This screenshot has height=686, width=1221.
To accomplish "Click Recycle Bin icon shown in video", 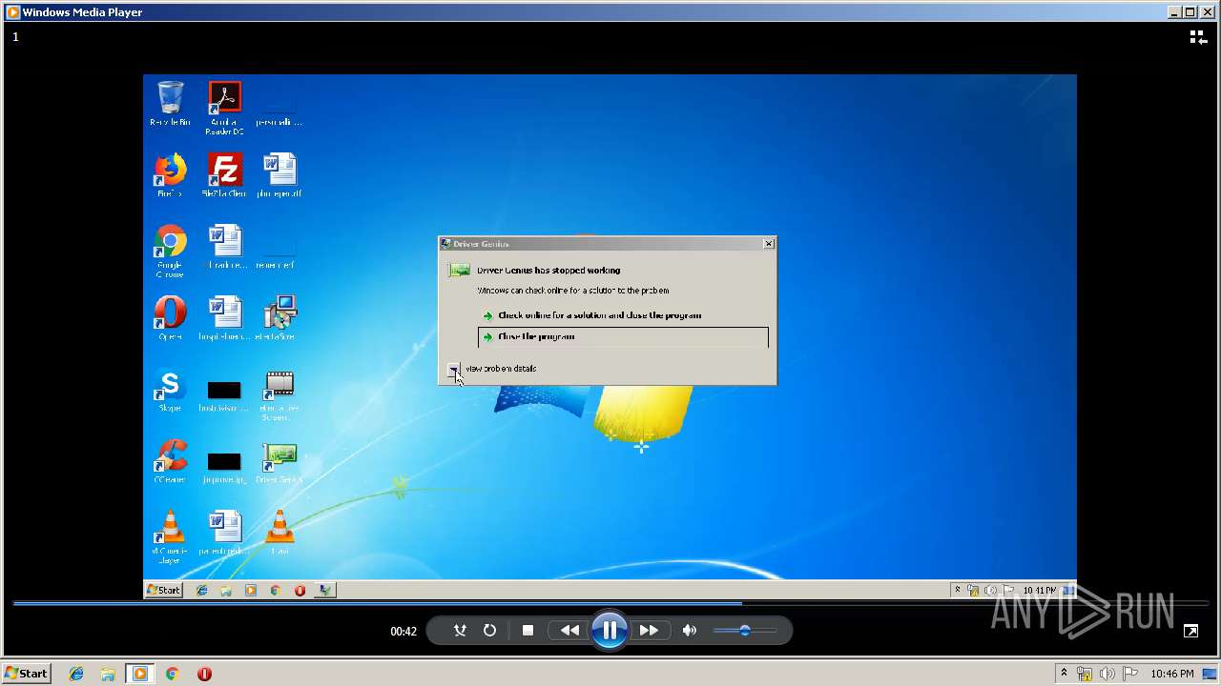I will point(170,103).
